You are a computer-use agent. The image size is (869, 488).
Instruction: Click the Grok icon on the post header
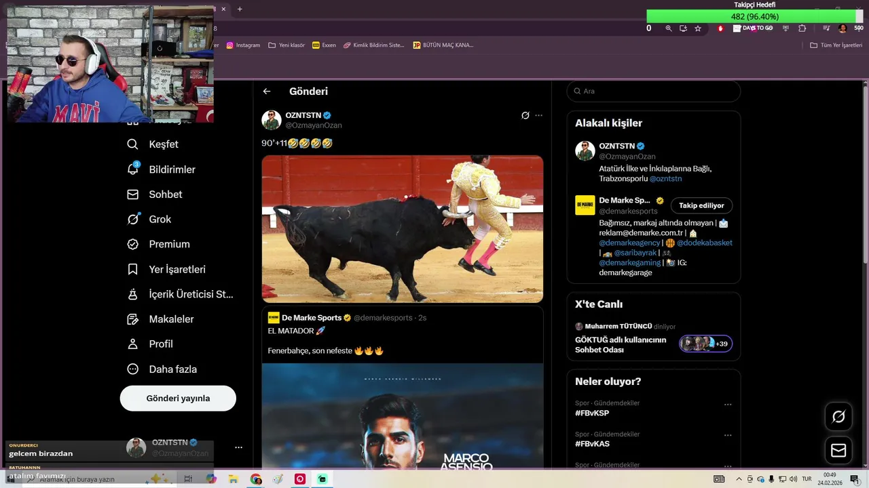pos(525,115)
